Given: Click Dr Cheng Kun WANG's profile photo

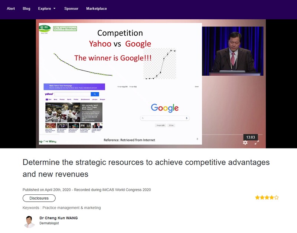Looking at the screenshot, I should [x=30, y=221].
